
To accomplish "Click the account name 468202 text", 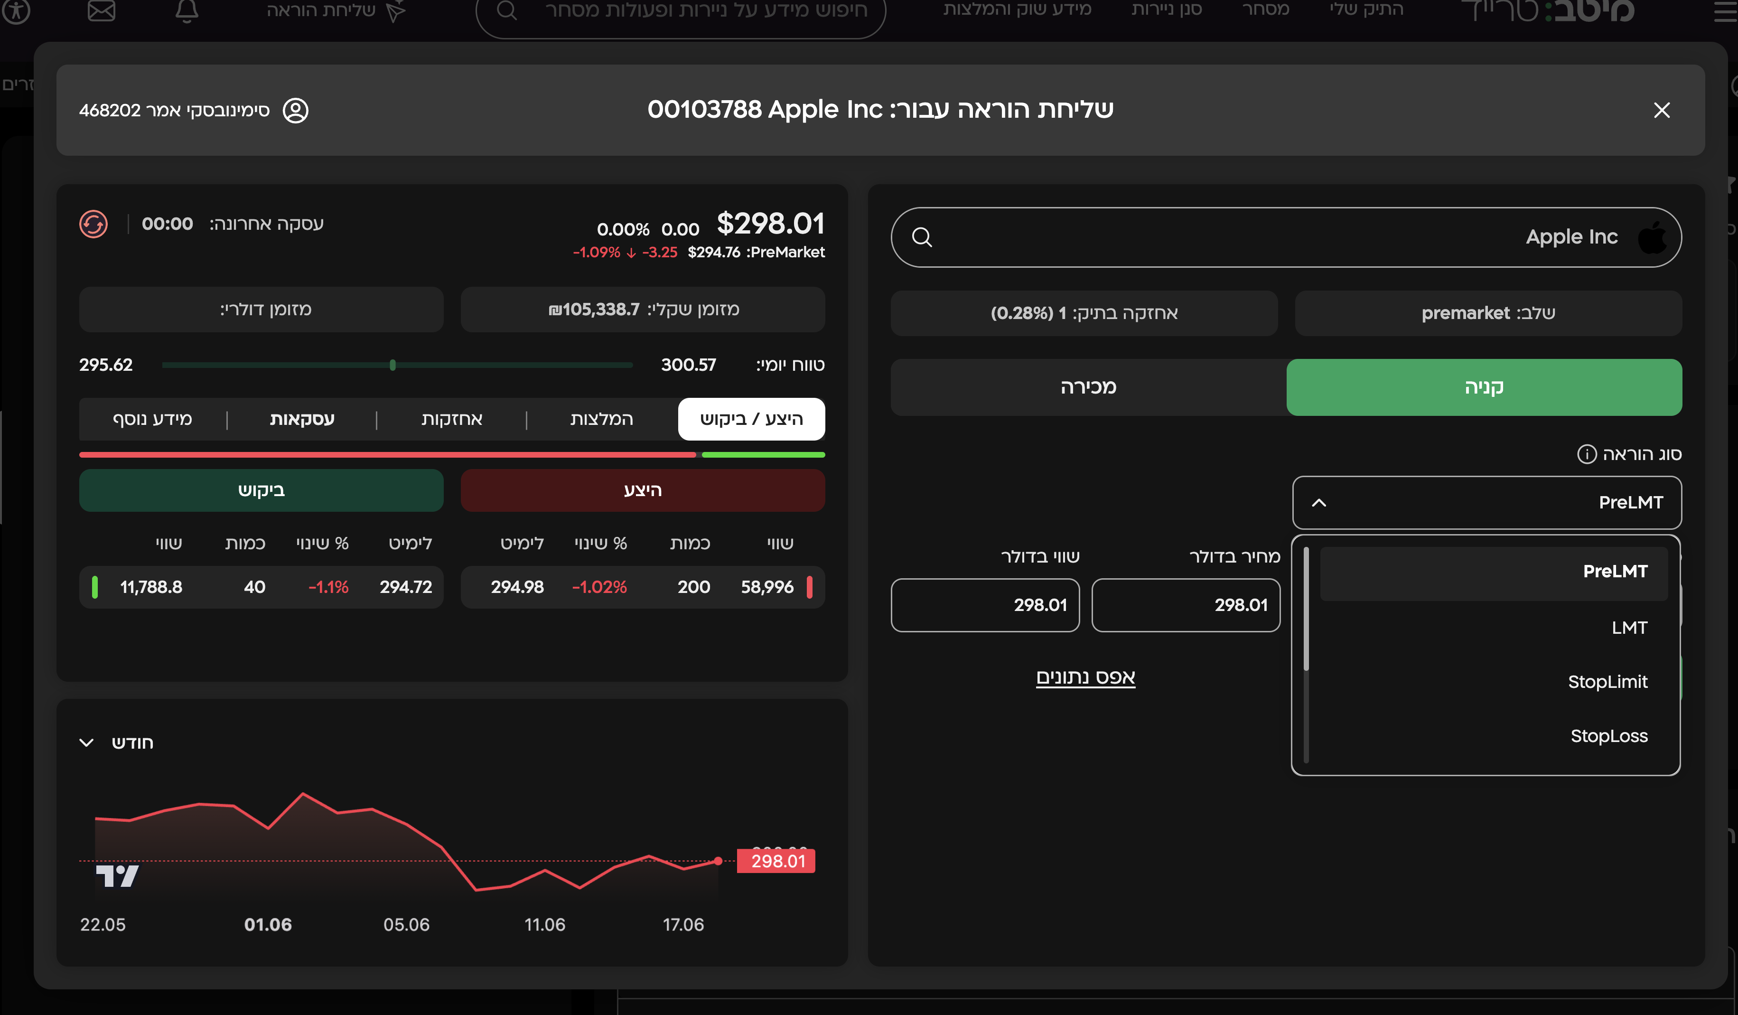I will point(174,111).
